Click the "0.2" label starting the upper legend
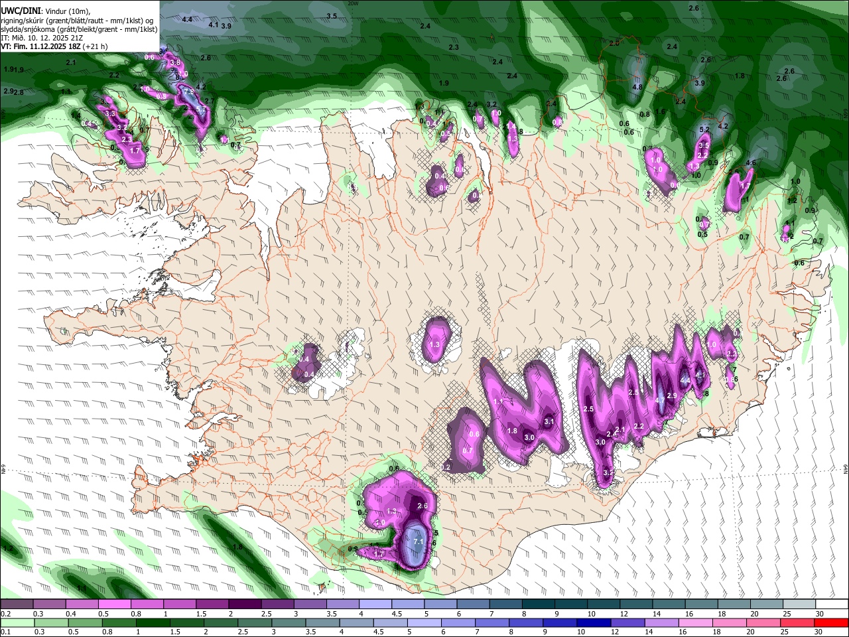Screen dimensions: 849x637 [5, 614]
